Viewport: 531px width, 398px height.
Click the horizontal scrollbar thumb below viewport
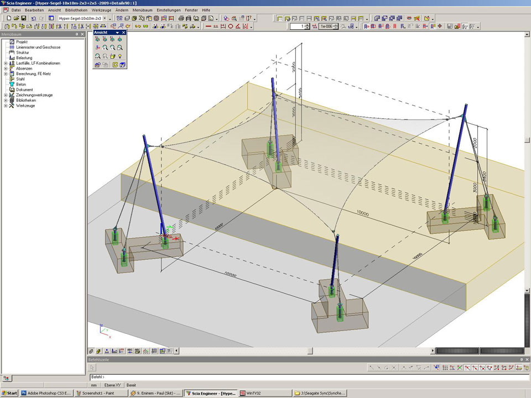310,350
